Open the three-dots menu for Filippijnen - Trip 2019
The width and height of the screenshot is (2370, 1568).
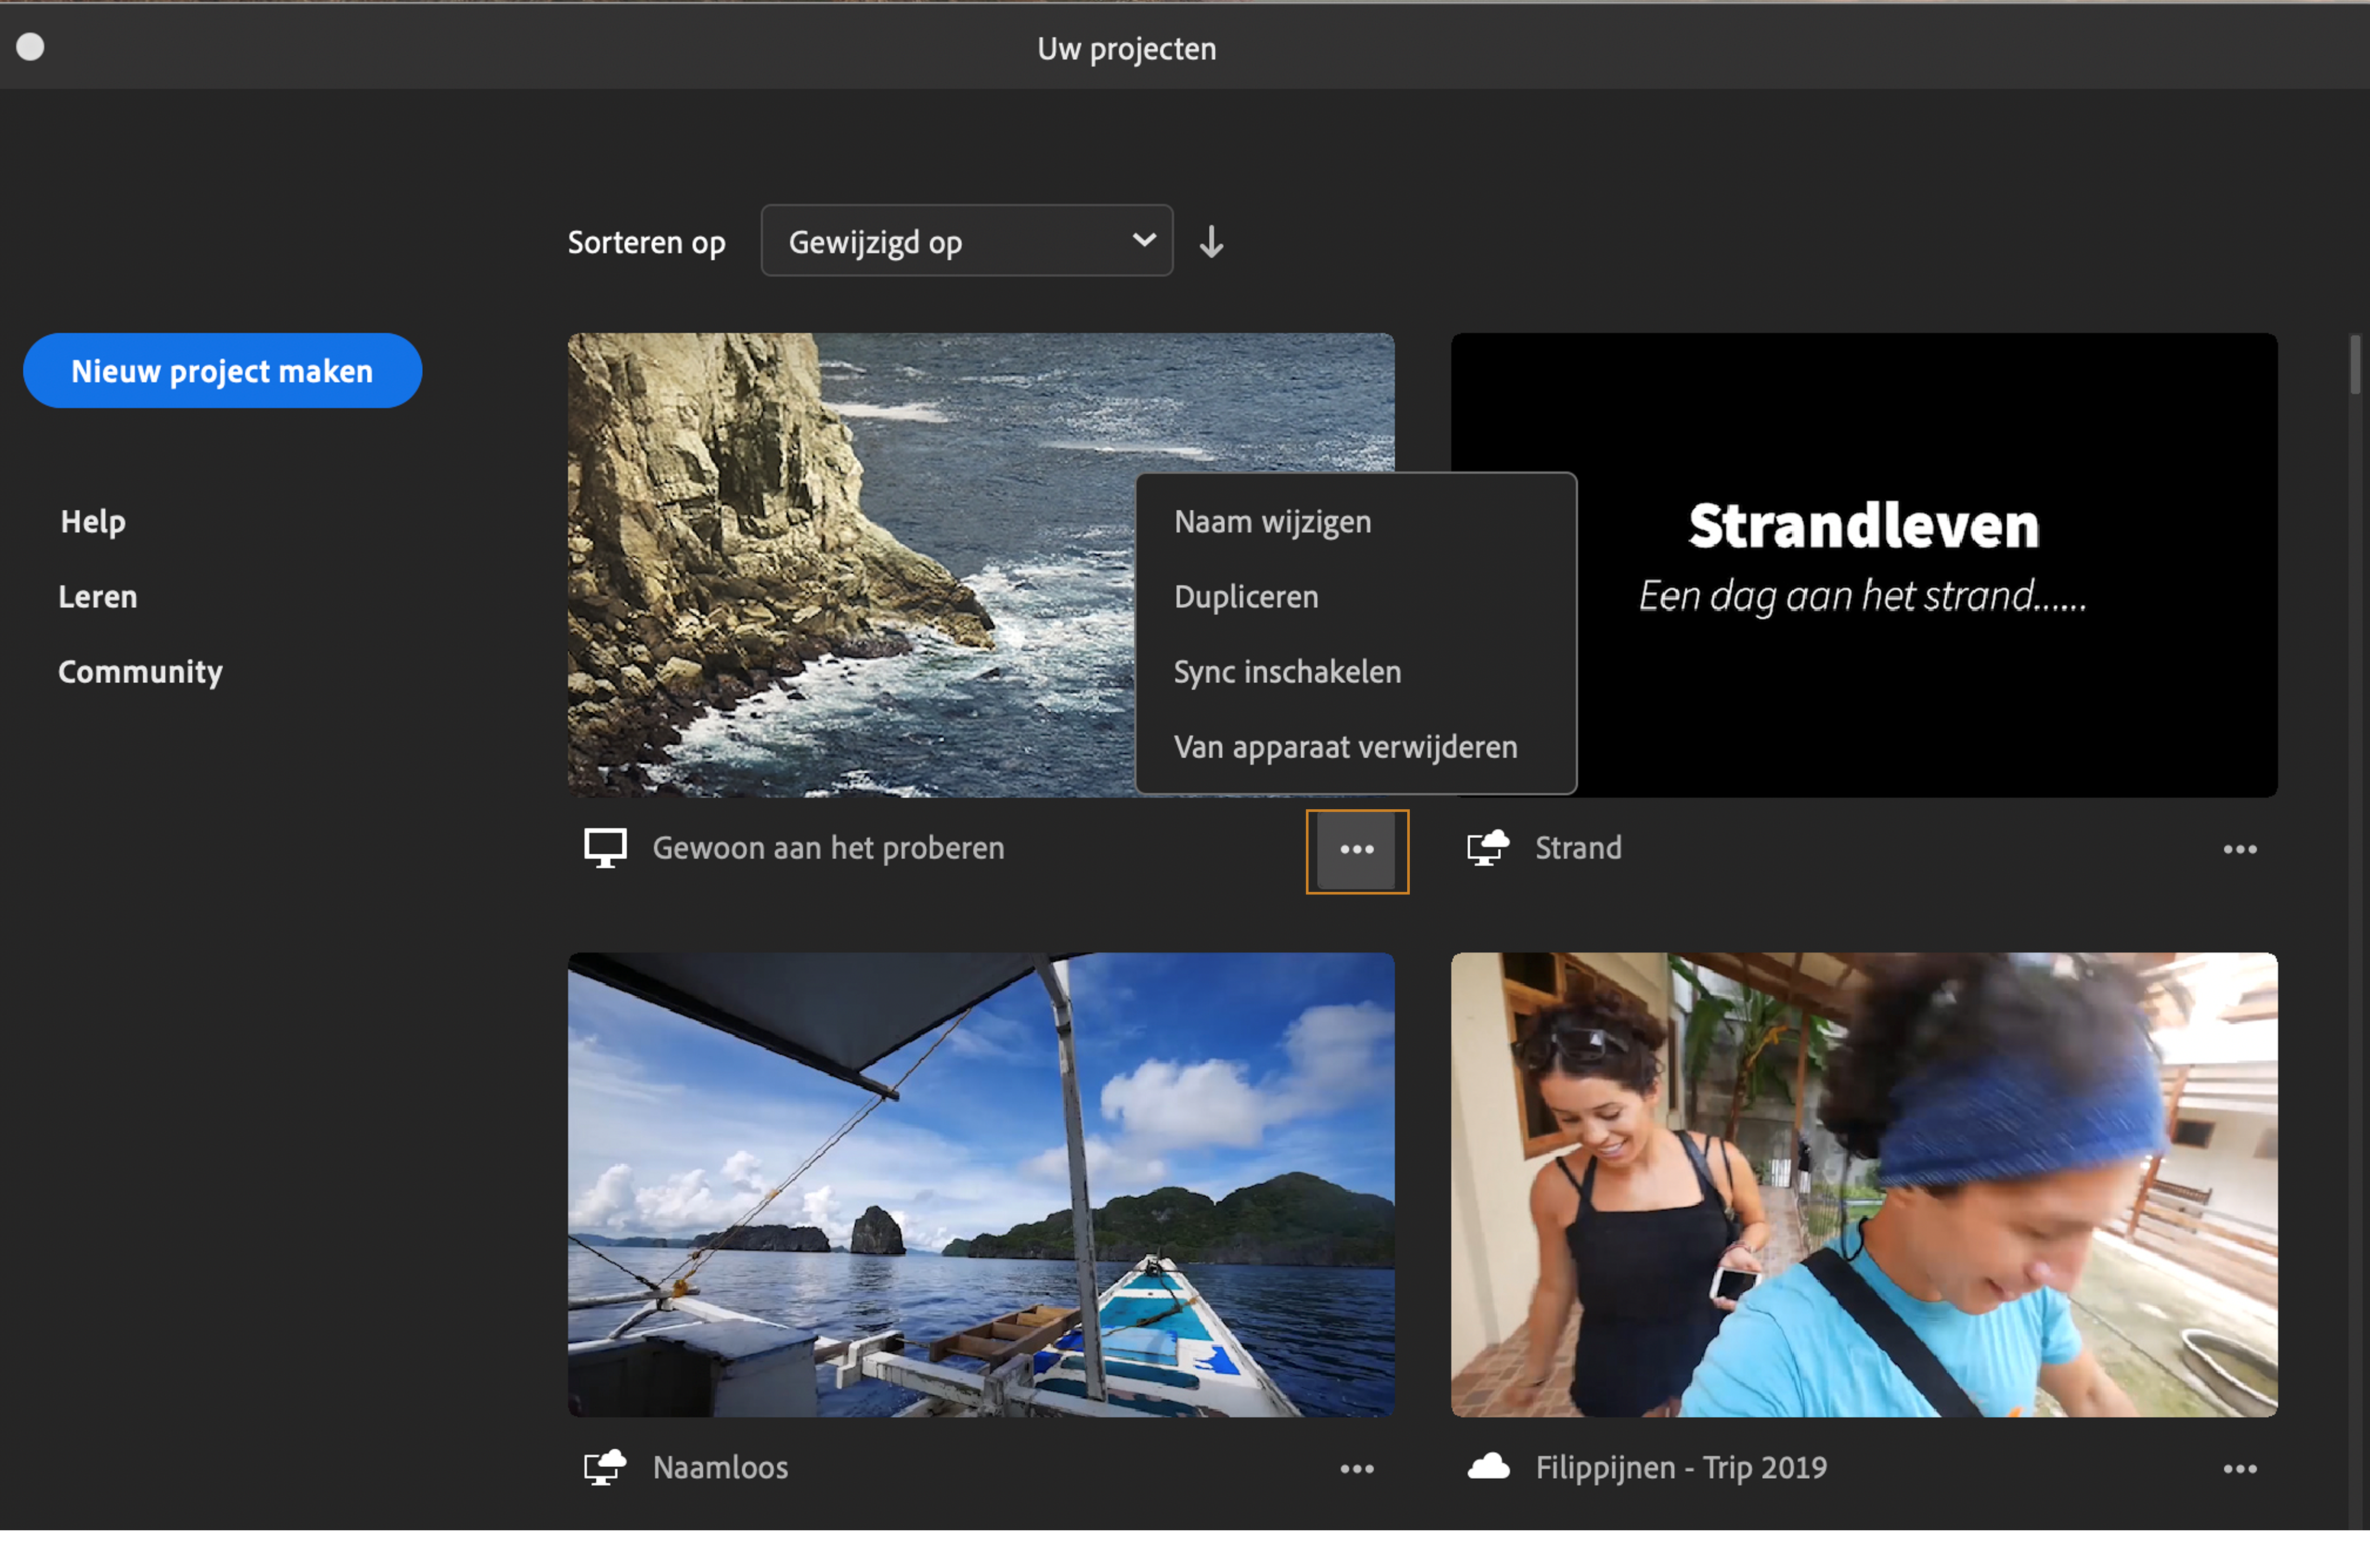pyautogui.click(x=2239, y=1468)
